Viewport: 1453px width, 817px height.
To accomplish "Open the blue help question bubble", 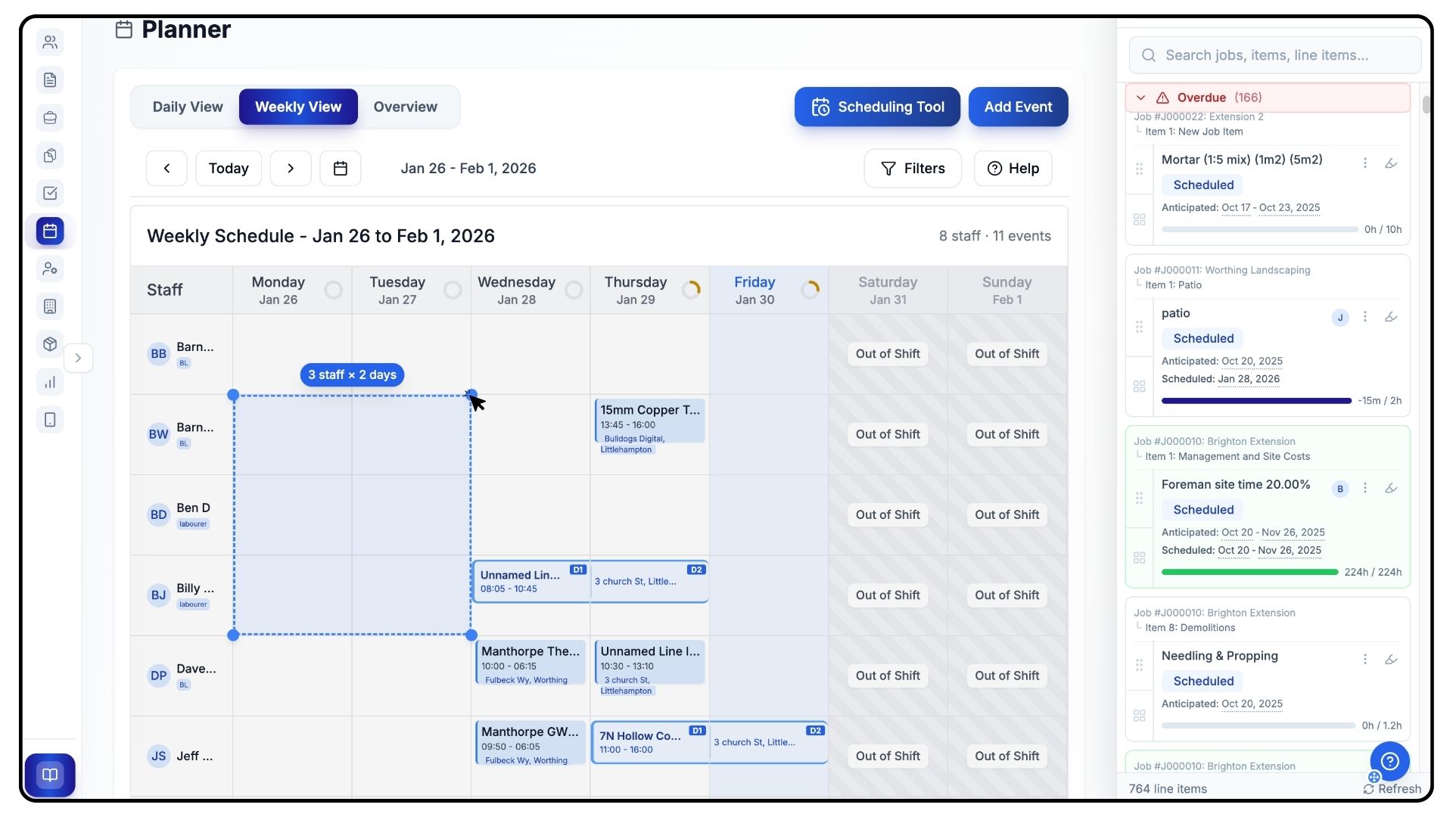I will [1389, 761].
